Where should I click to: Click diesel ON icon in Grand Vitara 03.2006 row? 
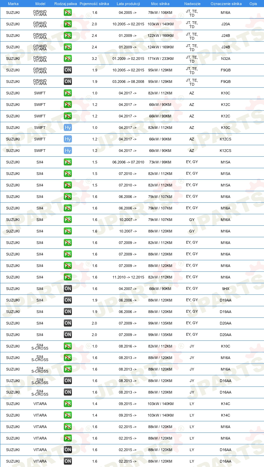(x=68, y=82)
